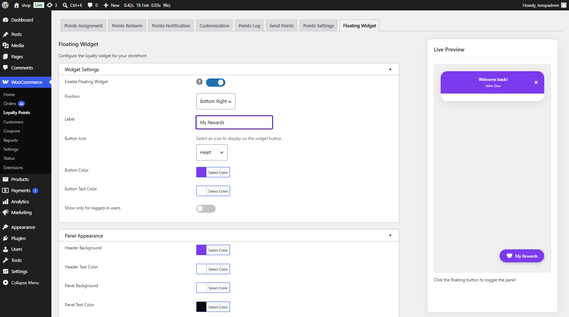Click the WordPress logo icon in the admin bar
The width and height of the screenshot is (569, 317).
(x=5, y=5)
